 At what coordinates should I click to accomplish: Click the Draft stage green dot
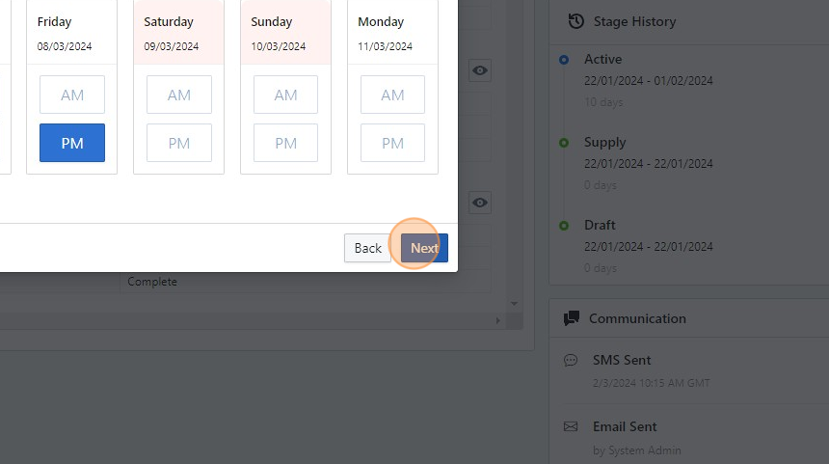tap(564, 226)
